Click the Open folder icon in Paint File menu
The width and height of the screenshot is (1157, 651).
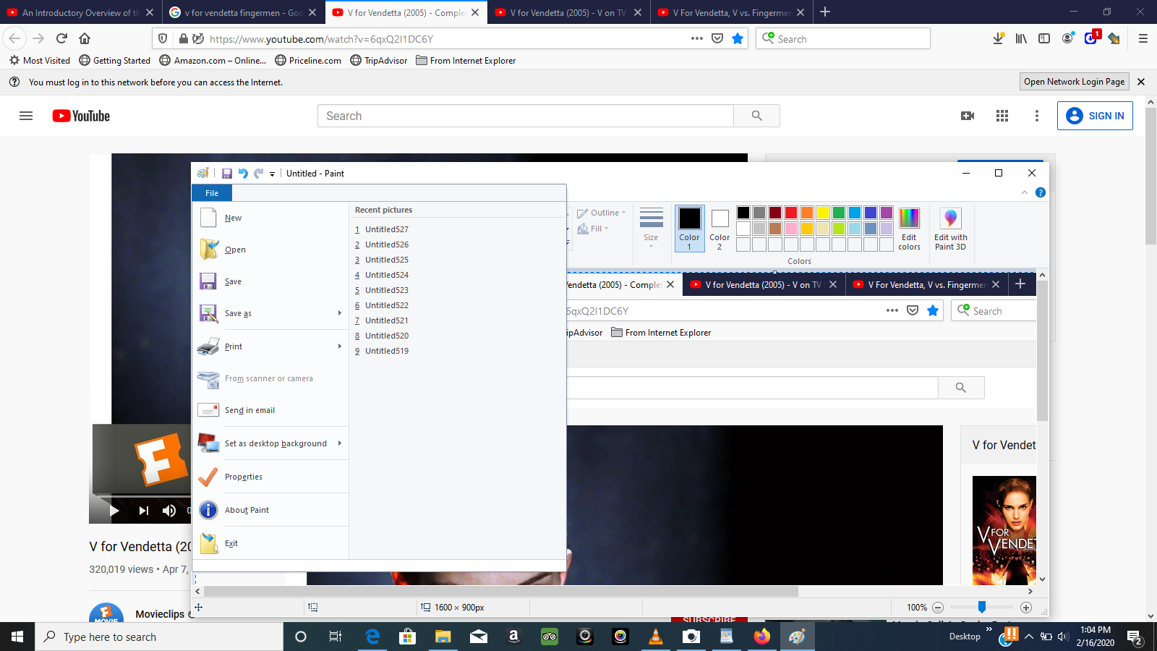[208, 250]
